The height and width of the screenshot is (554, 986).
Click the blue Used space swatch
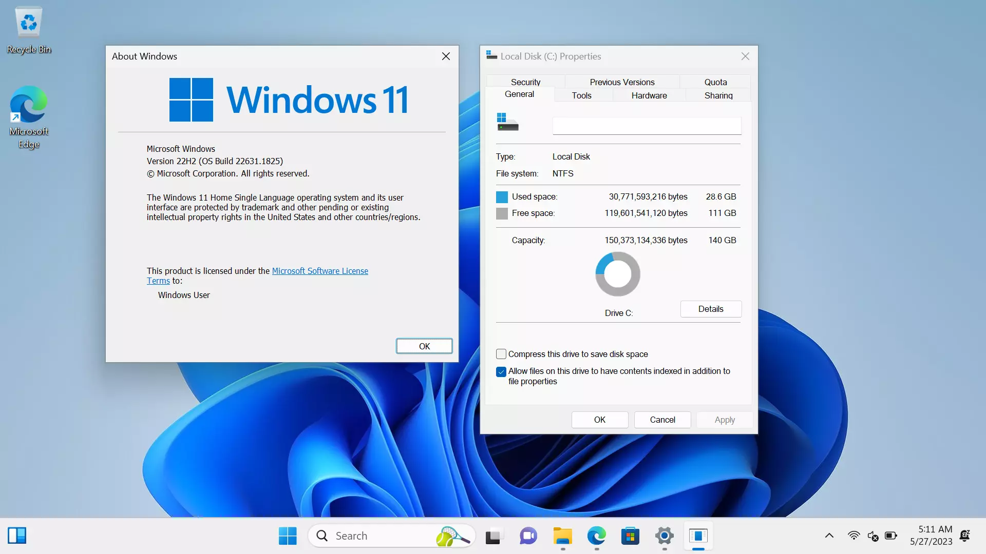[502, 197]
